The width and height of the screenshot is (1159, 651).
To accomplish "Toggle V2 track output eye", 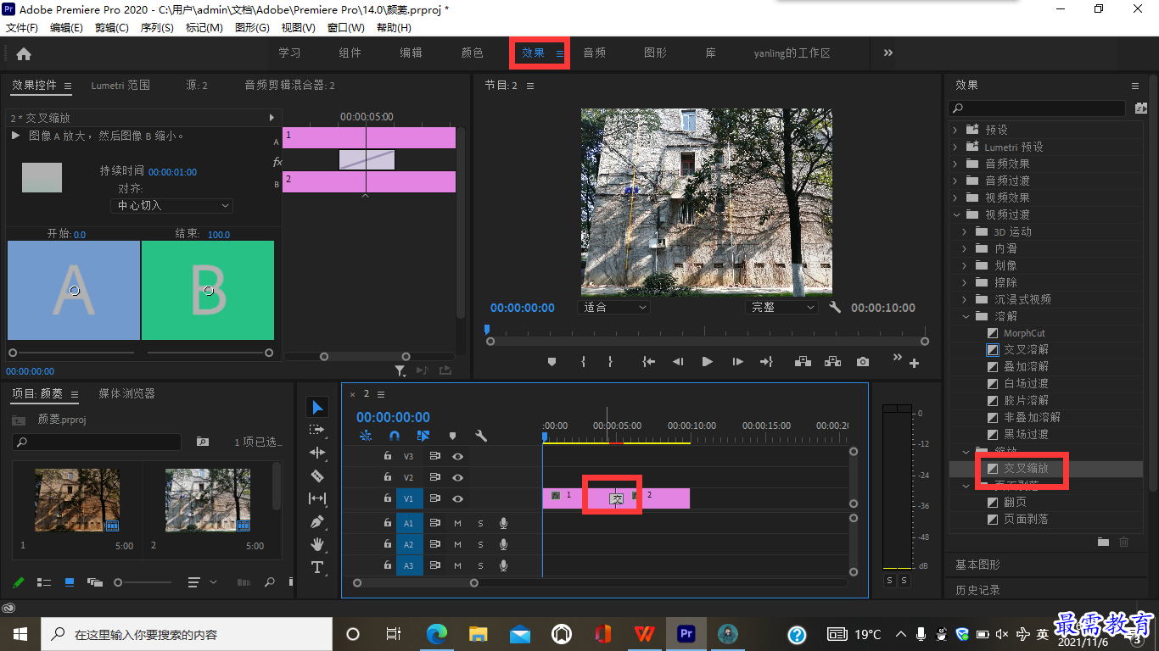I will pos(457,477).
